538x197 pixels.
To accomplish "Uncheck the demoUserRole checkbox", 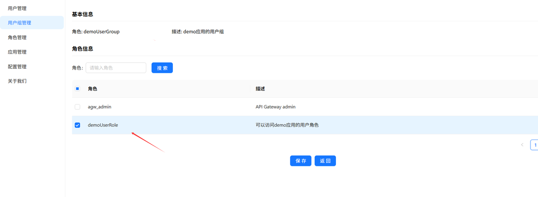I will coord(77,125).
